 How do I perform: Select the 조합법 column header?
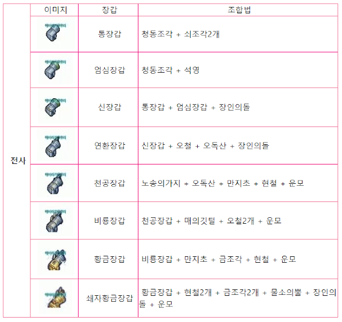click(239, 10)
